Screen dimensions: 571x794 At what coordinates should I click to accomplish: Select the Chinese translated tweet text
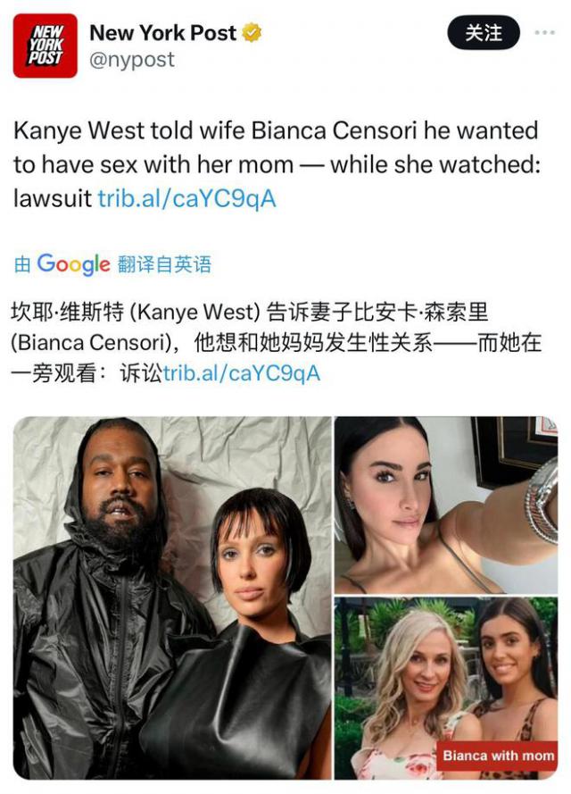click(x=277, y=343)
